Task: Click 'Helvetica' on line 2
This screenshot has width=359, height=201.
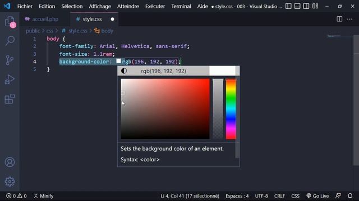Action: [135, 46]
